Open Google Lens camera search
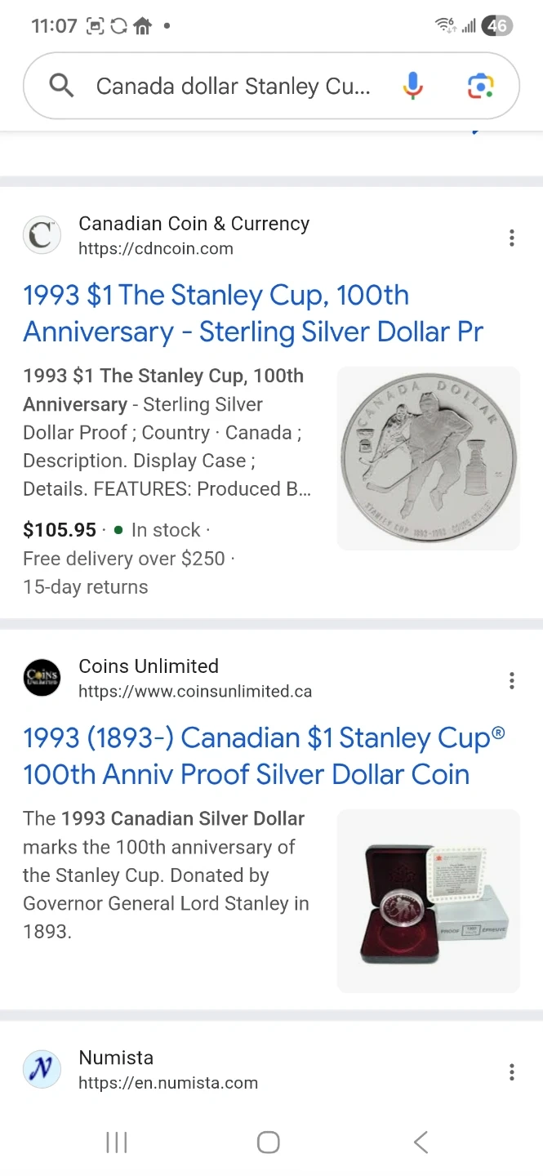Screen dimensions: 543x1176 tap(480, 86)
